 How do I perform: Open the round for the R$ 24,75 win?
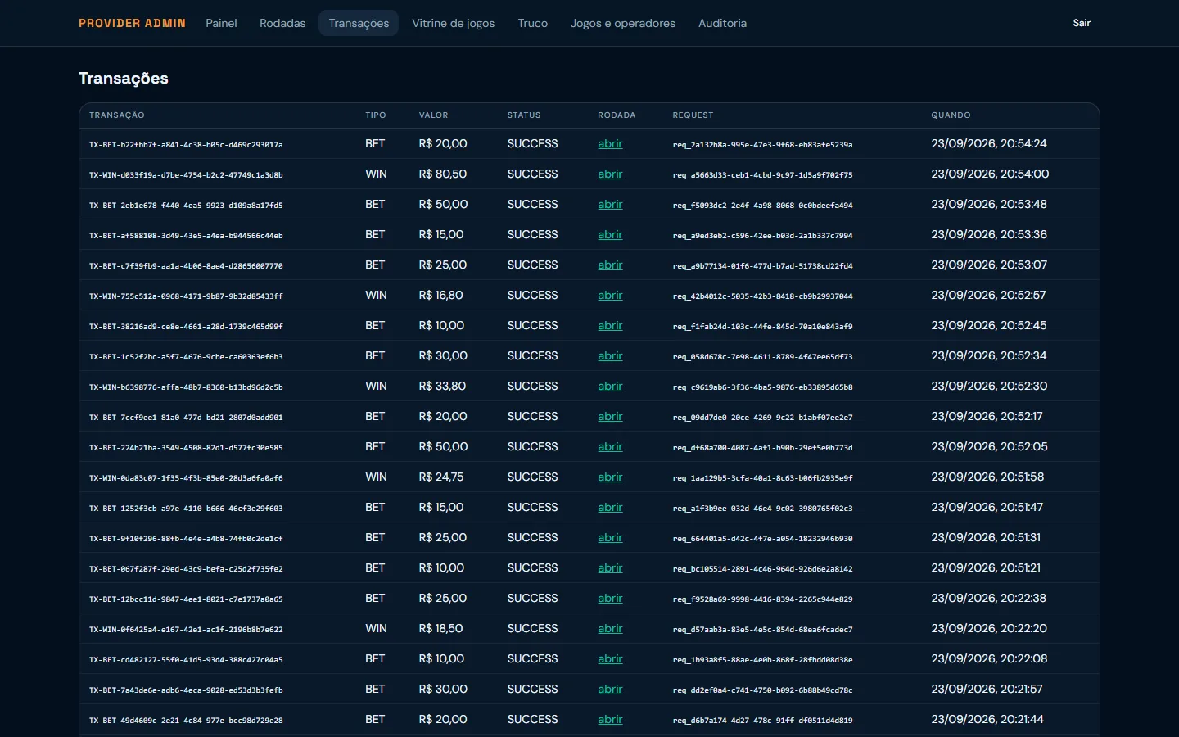click(610, 477)
